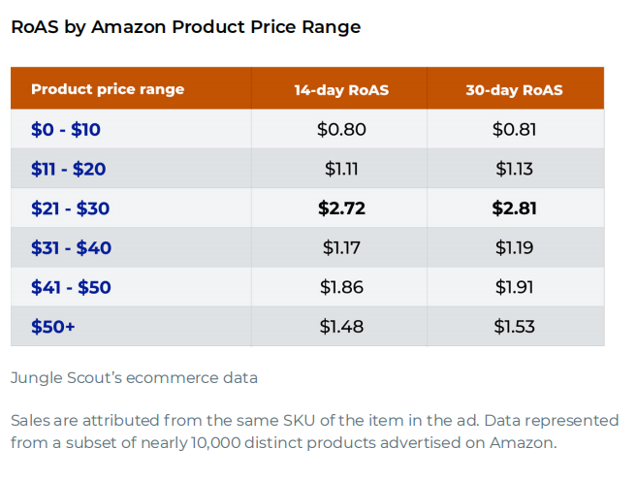Select the $1.13 30-day RoAS value
This screenshot has width=637, height=481.
(514, 169)
